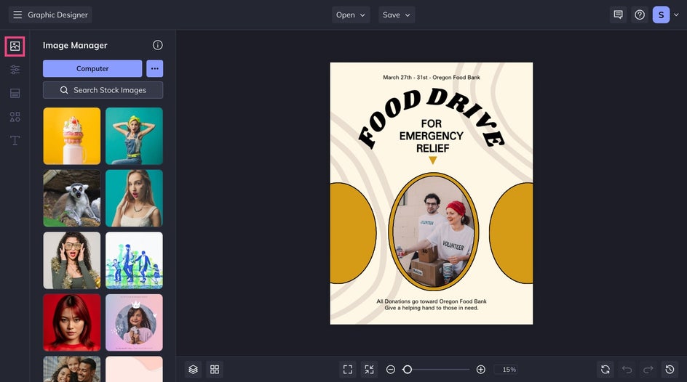This screenshot has height=382, width=687.
Task: Open the Templates sidebar panel
Action: (x=15, y=93)
